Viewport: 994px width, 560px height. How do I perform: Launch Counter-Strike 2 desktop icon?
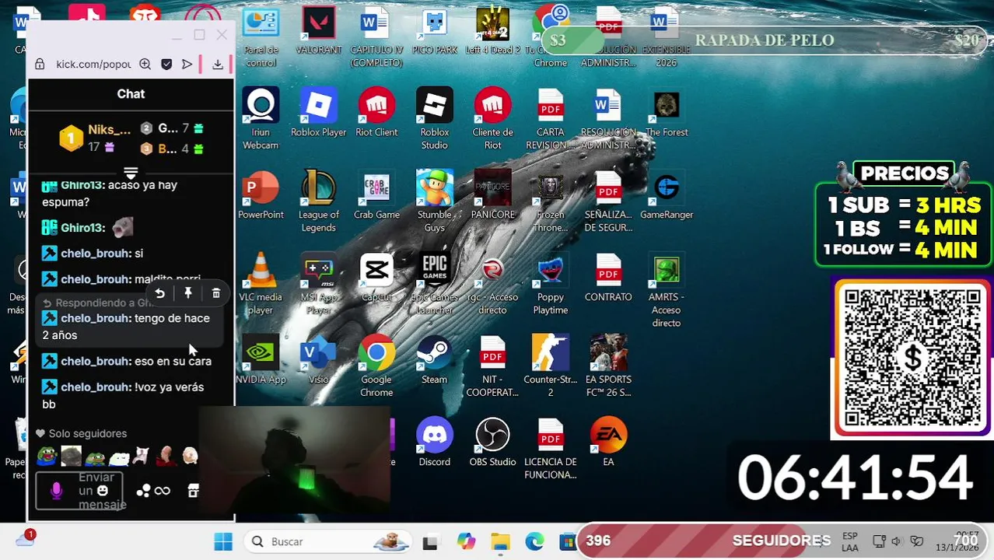click(551, 366)
